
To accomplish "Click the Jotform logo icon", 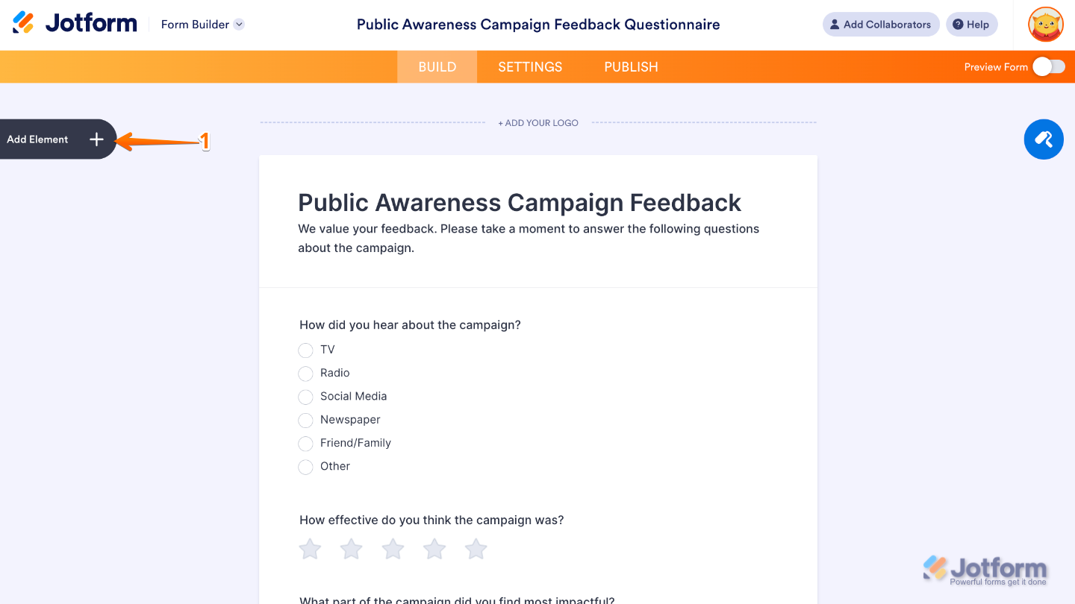I will pos(24,23).
